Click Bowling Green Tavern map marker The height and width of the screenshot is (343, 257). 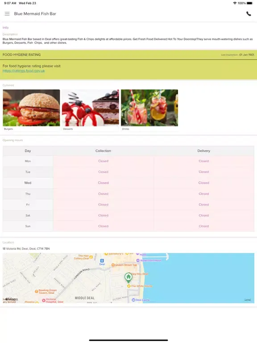click(37, 291)
